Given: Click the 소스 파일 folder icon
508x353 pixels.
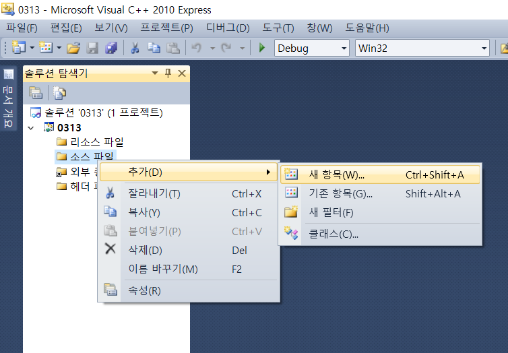Looking at the screenshot, I should [x=61, y=157].
